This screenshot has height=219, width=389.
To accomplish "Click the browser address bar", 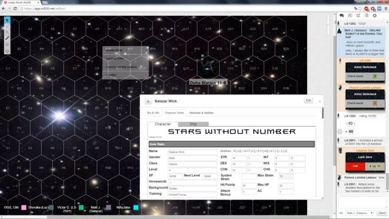I will (186, 9).
